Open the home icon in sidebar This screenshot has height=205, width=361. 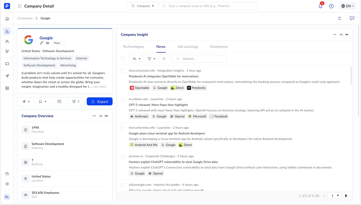(7, 19)
